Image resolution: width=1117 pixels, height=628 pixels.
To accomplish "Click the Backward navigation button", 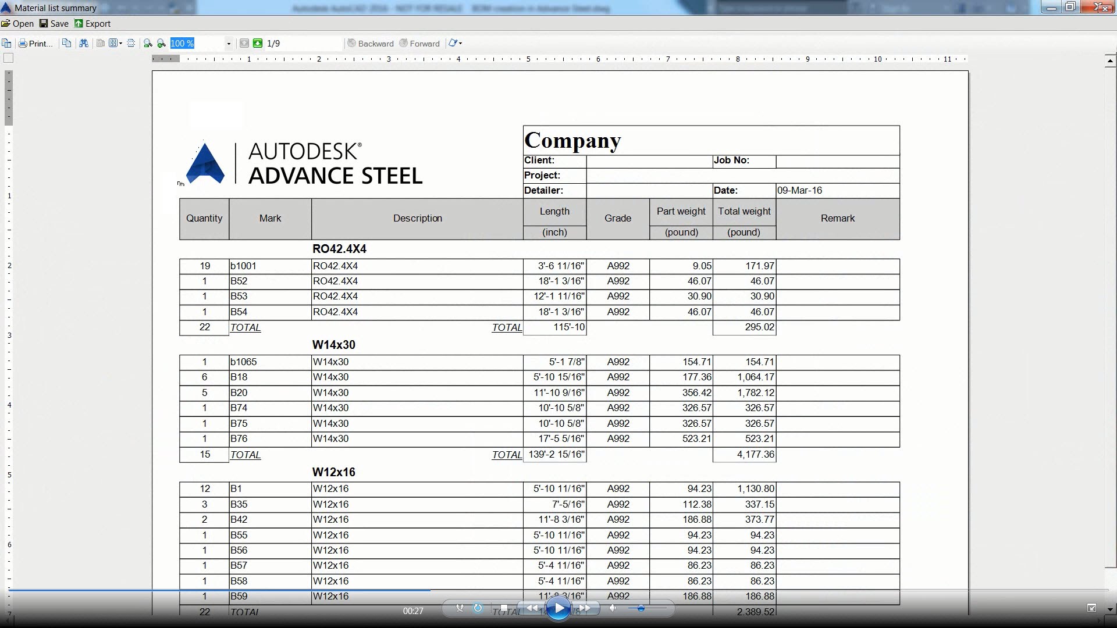I will click(x=371, y=43).
